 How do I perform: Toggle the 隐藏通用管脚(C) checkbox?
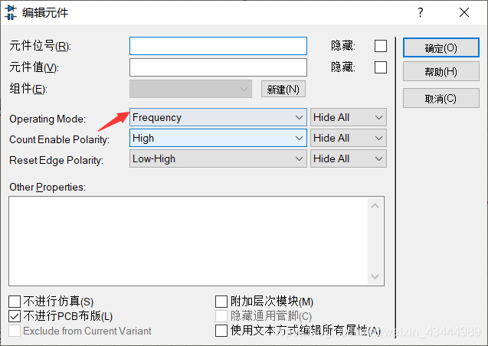click(x=221, y=316)
